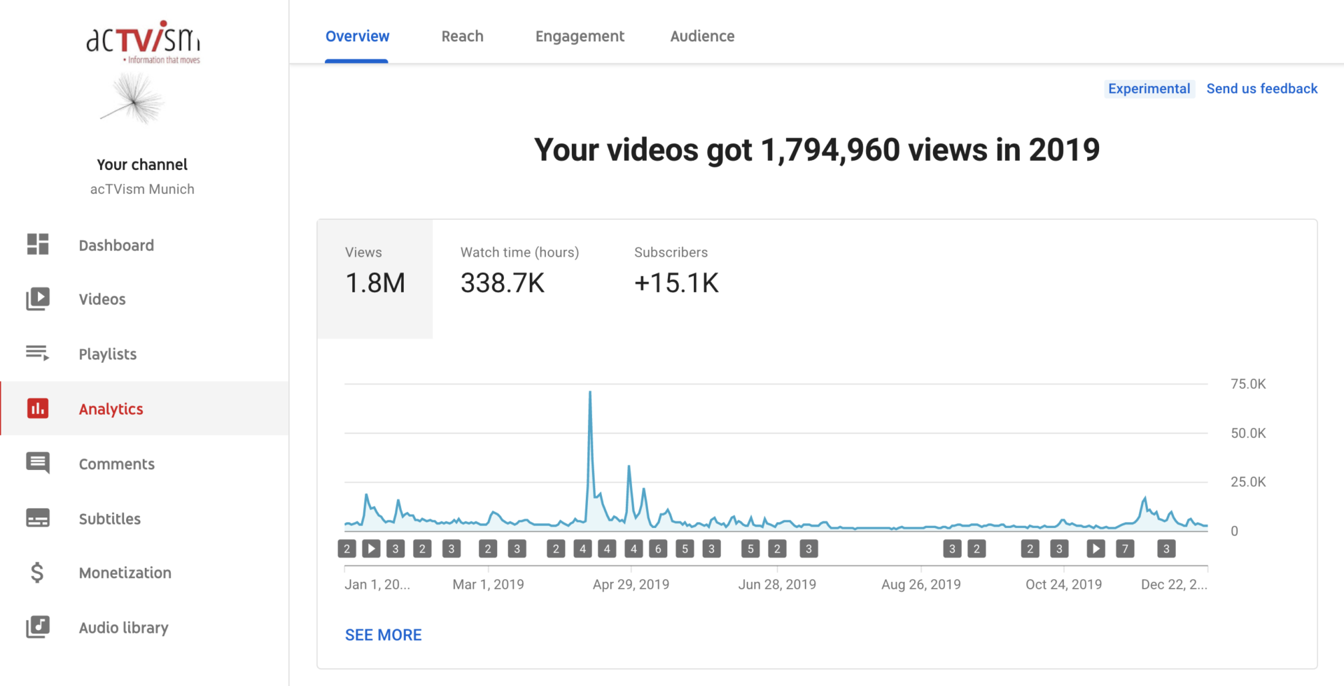
Task: Click the red Analytics bar chart icon
Action: 38,408
